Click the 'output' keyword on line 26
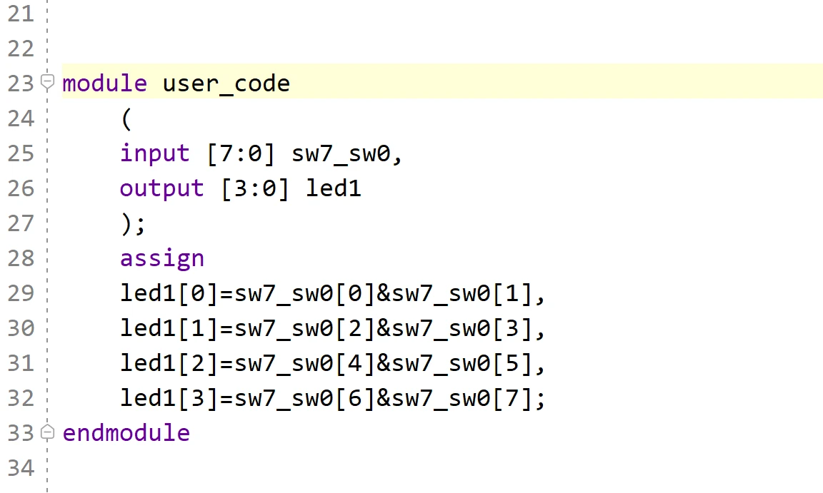 coord(161,188)
